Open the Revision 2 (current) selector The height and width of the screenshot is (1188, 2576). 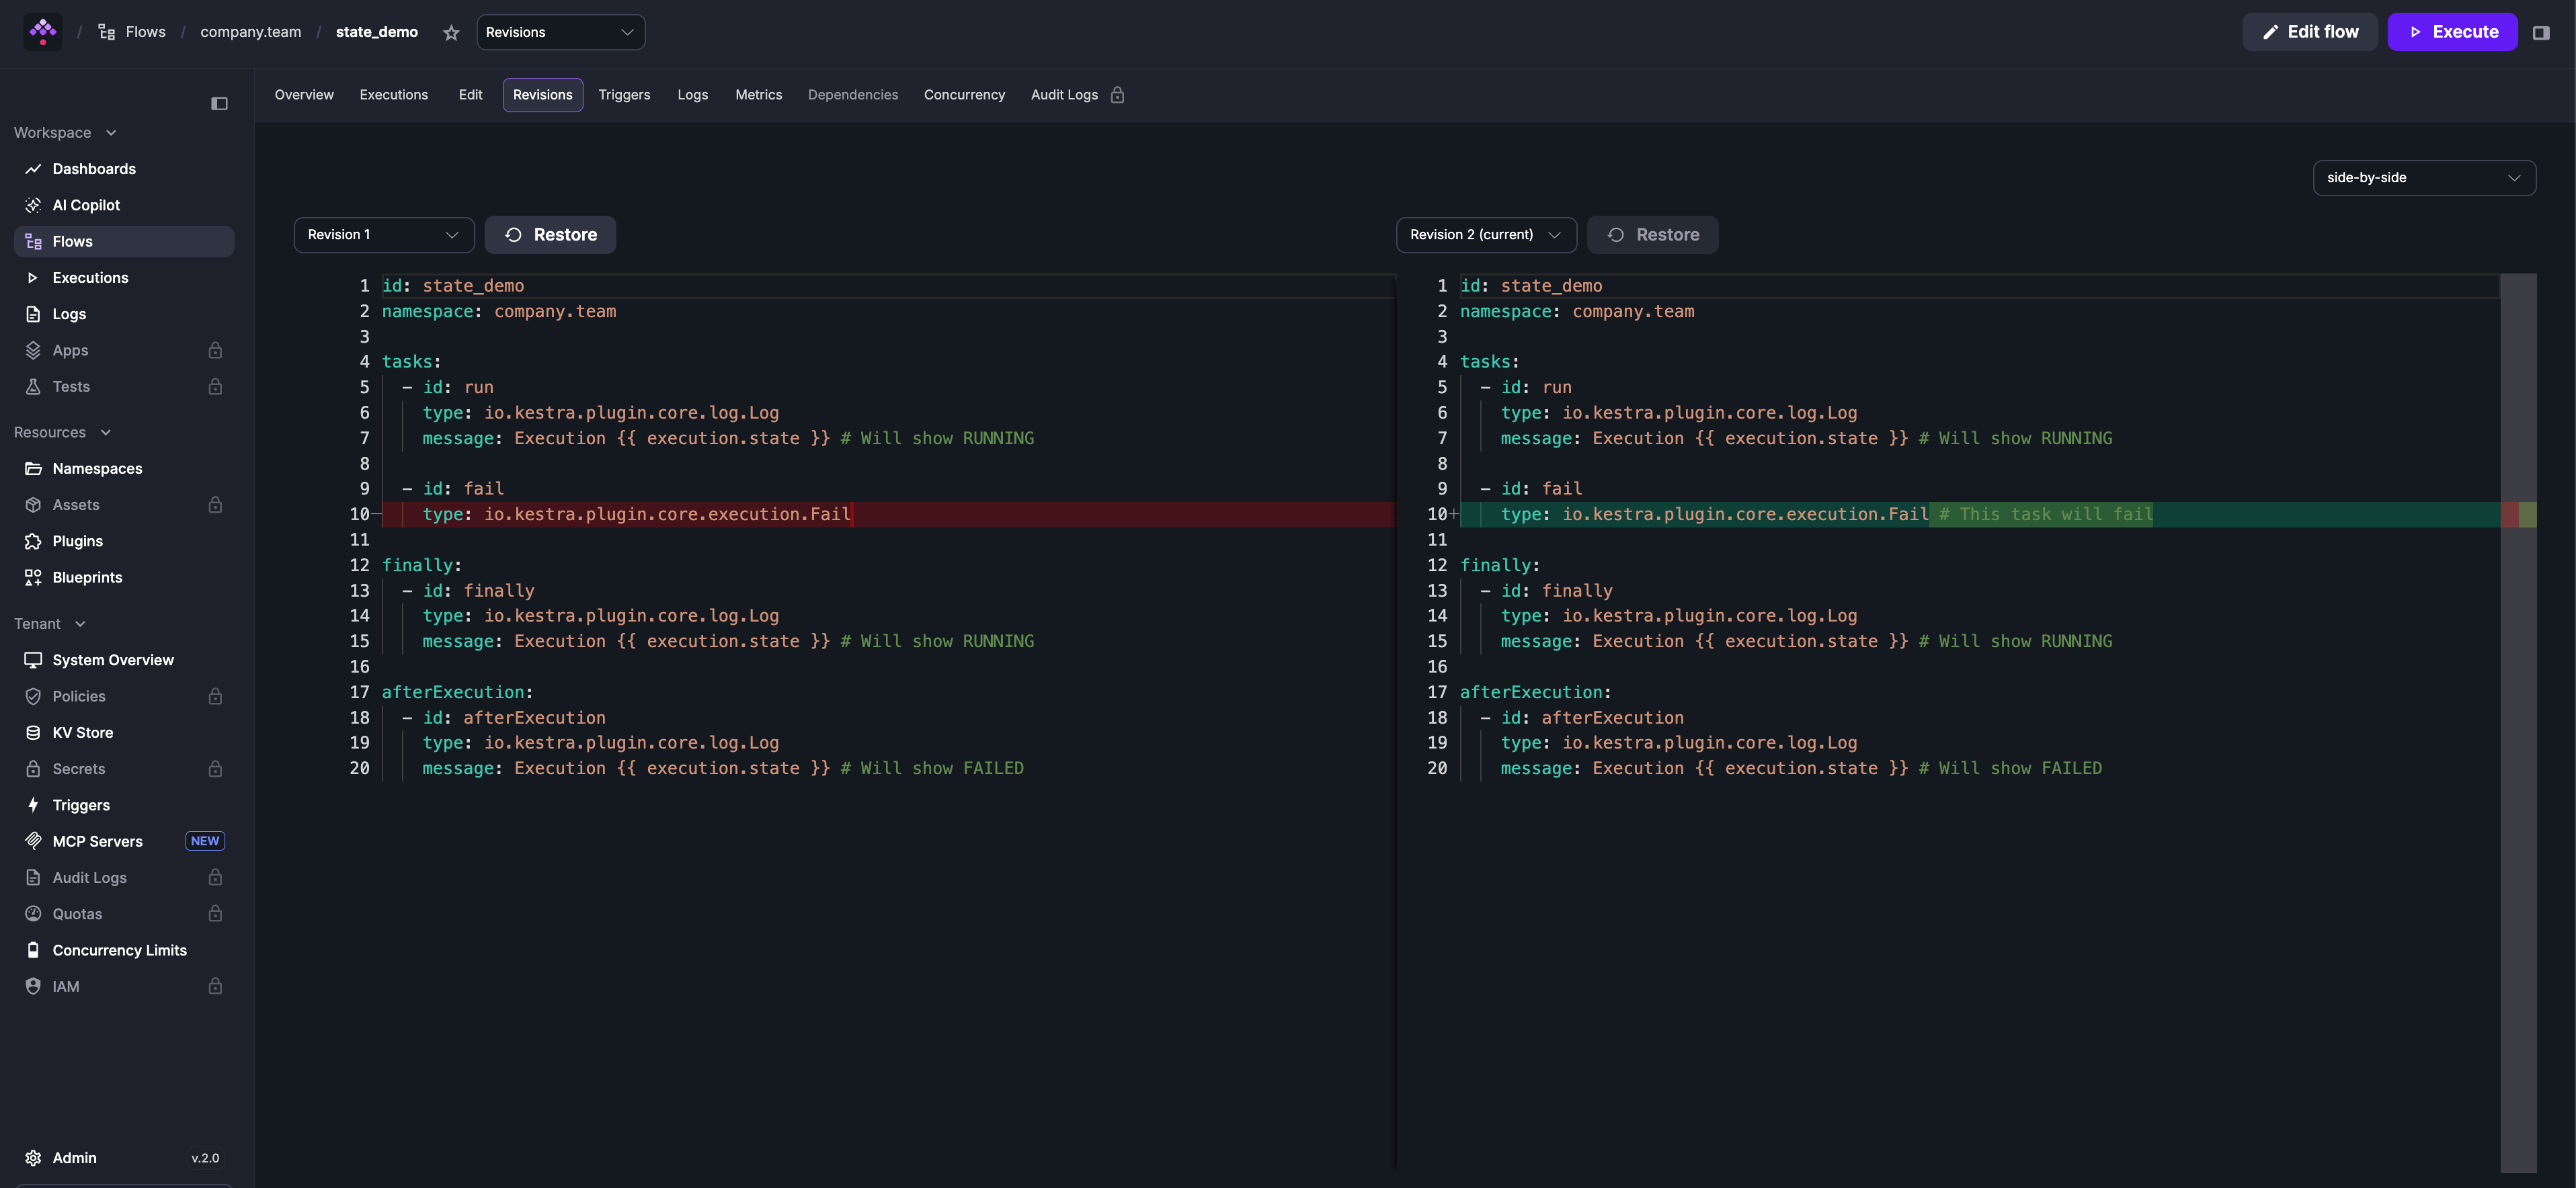click(1486, 235)
